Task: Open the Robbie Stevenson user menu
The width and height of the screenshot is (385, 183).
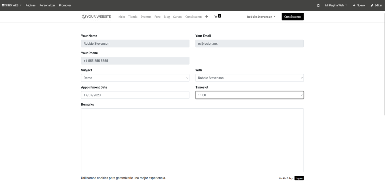Action: [261, 17]
